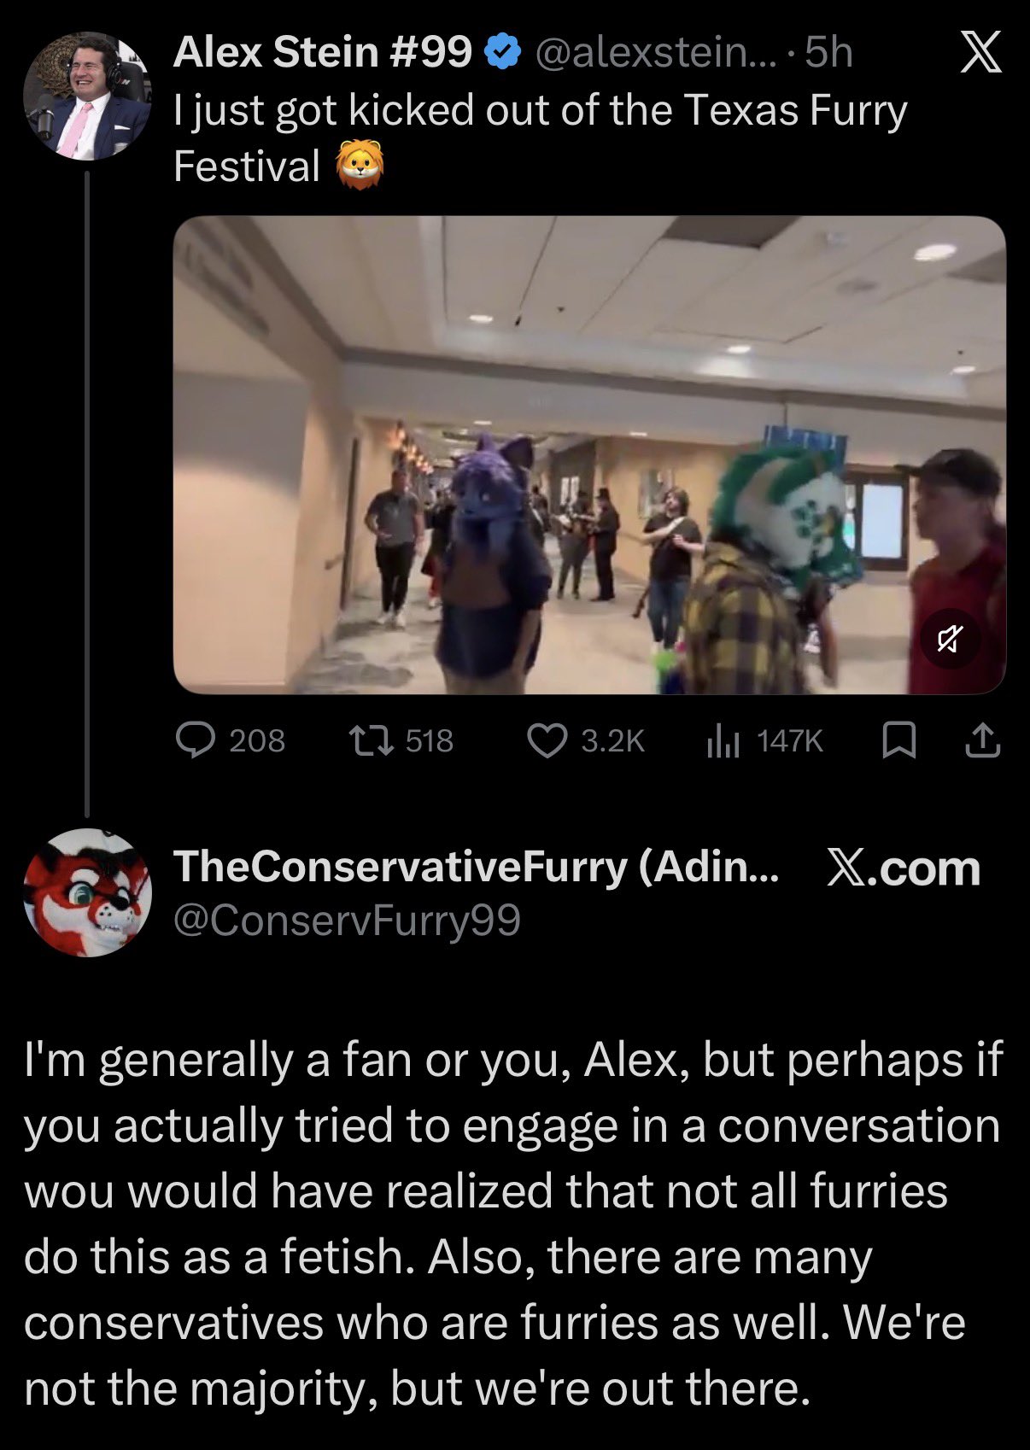Click the 3.2K likes count
Viewport: 1030px width, 1450px height.
pyautogui.click(x=612, y=740)
